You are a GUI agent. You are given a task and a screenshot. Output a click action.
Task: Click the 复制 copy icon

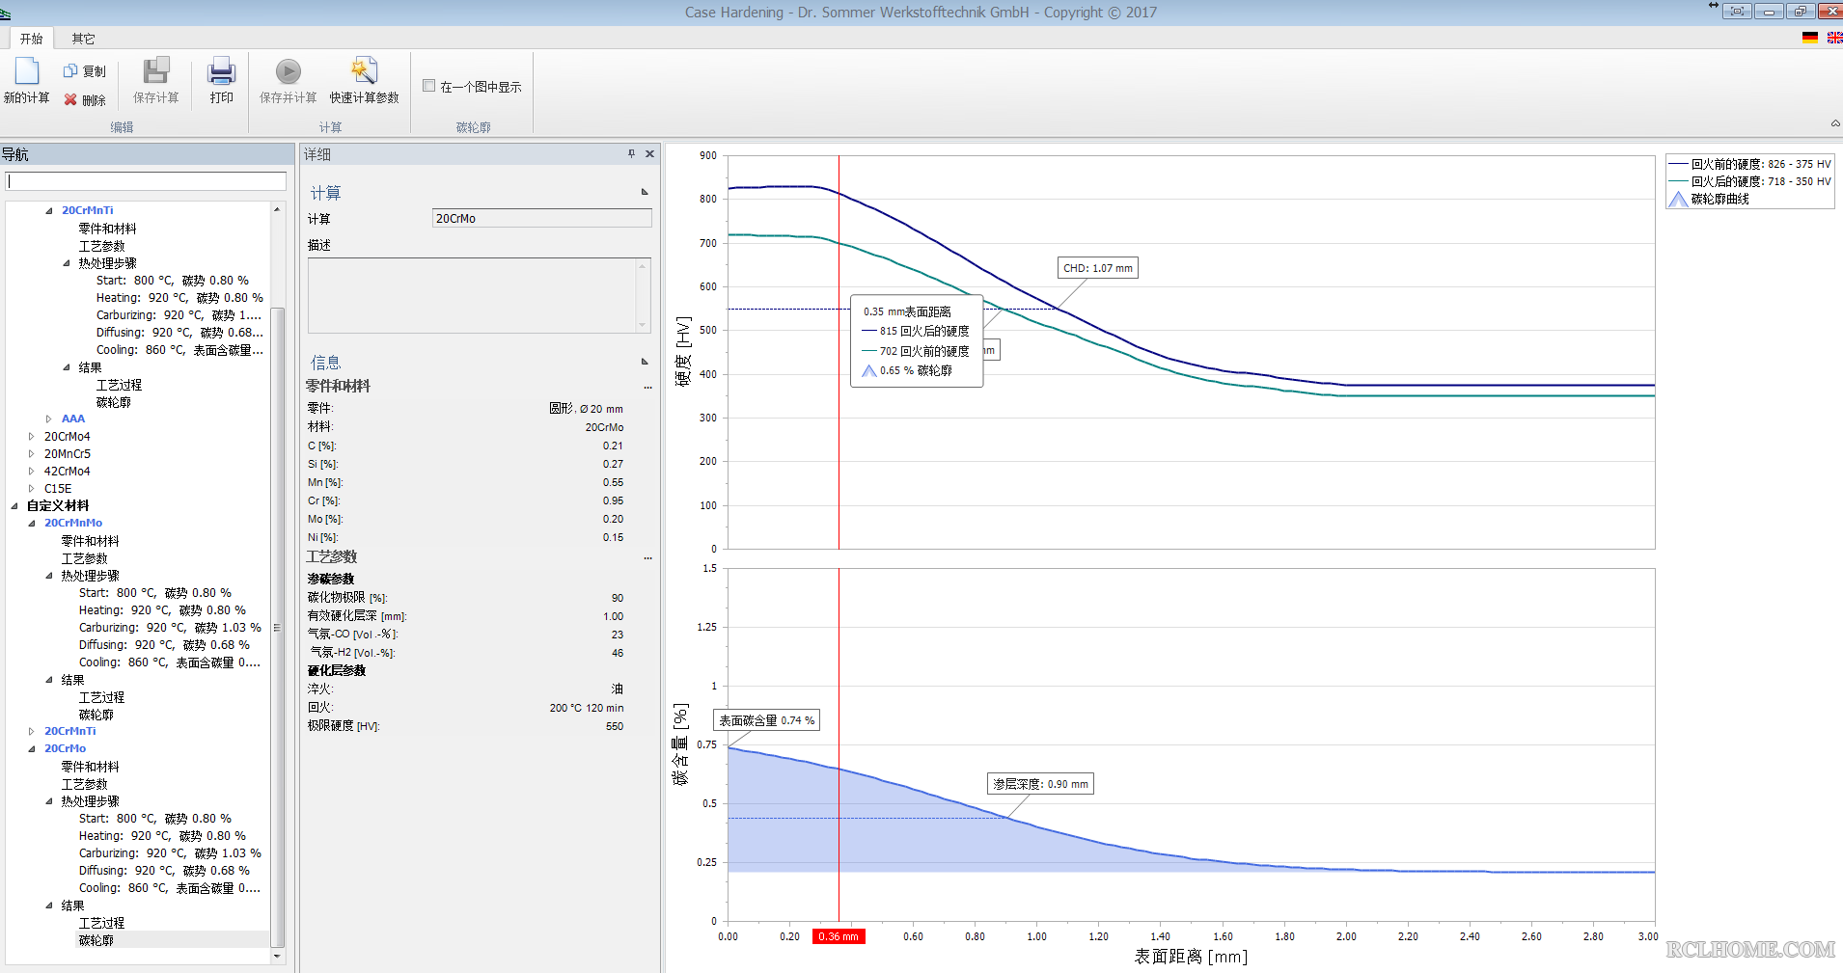(x=70, y=71)
